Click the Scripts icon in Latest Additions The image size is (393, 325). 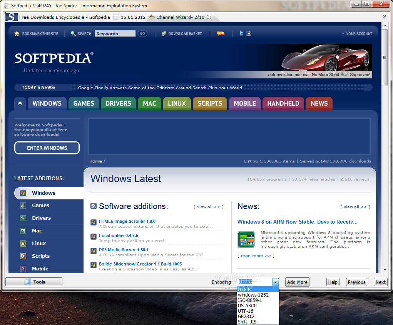pyautogui.click(x=23, y=256)
